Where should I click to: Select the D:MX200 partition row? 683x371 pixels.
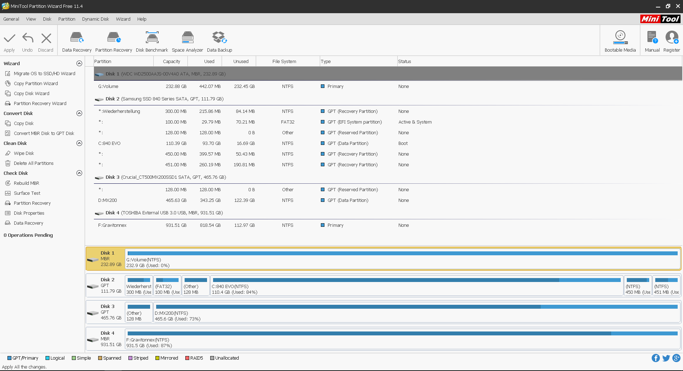(388, 200)
